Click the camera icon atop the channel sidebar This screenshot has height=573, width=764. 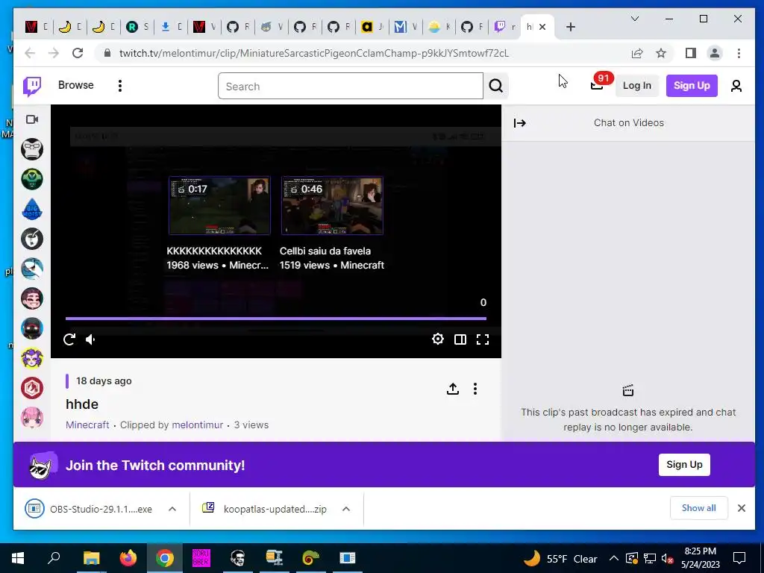coord(32,119)
